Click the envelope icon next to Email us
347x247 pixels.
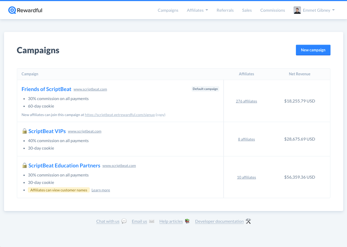point(152,221)
